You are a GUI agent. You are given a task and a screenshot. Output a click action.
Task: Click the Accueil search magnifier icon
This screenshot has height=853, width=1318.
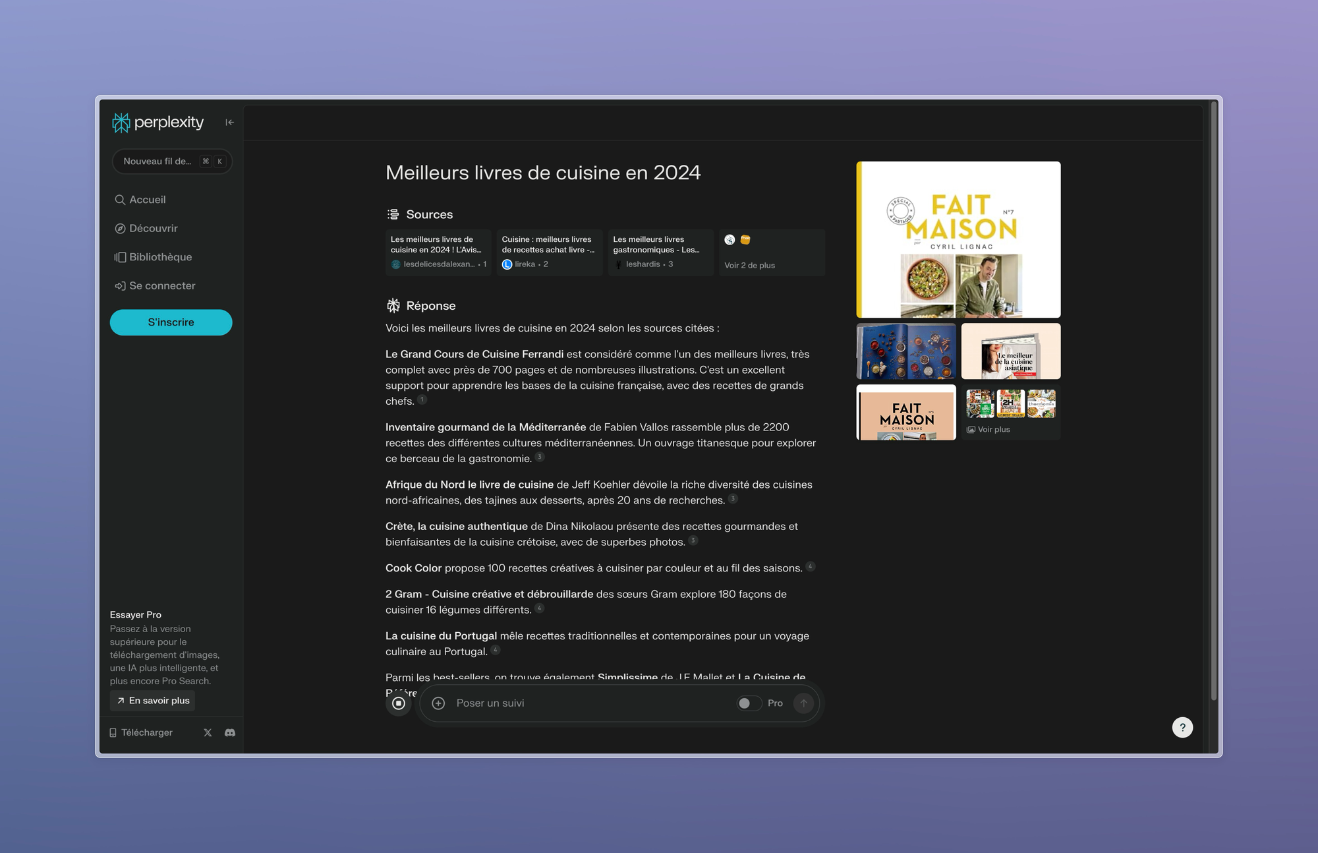120,200
